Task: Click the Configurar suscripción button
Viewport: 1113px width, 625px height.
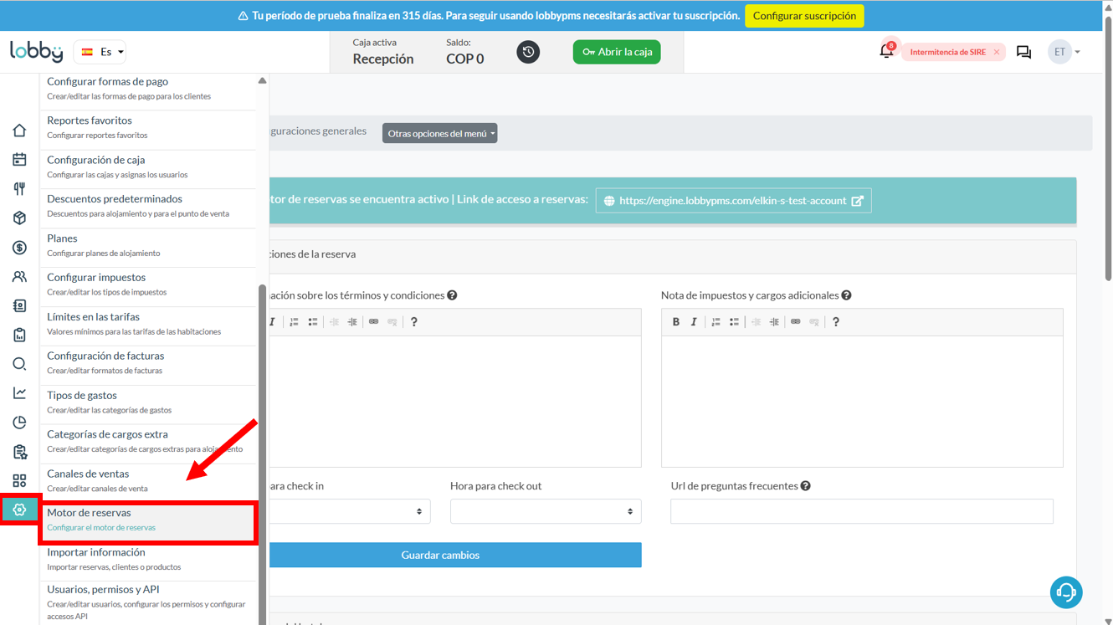Action: pyautogui.click(x=804, y=16)
